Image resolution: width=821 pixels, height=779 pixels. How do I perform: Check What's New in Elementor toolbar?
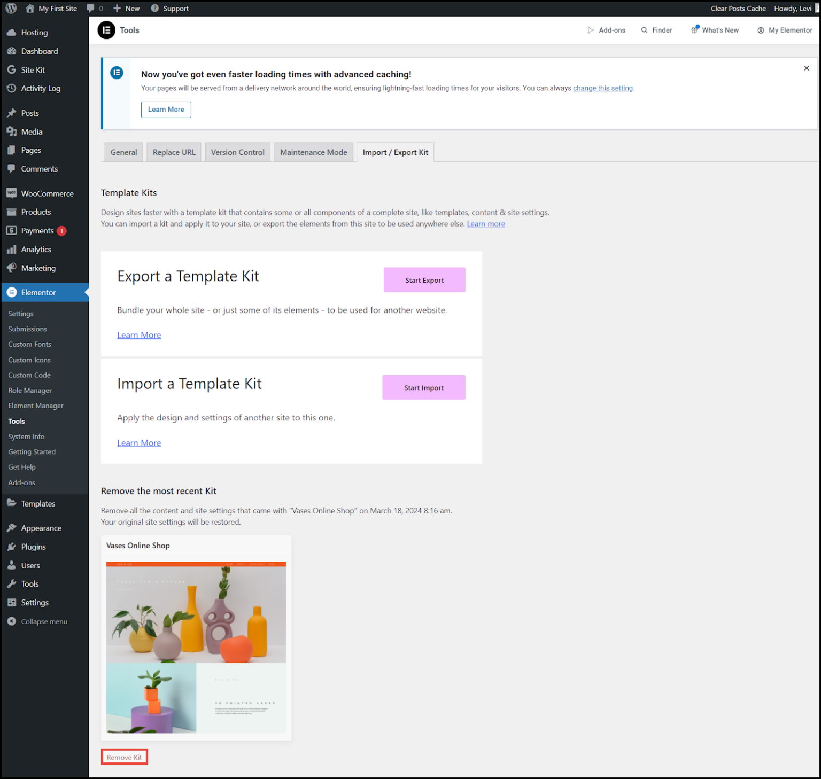(715, 30)
